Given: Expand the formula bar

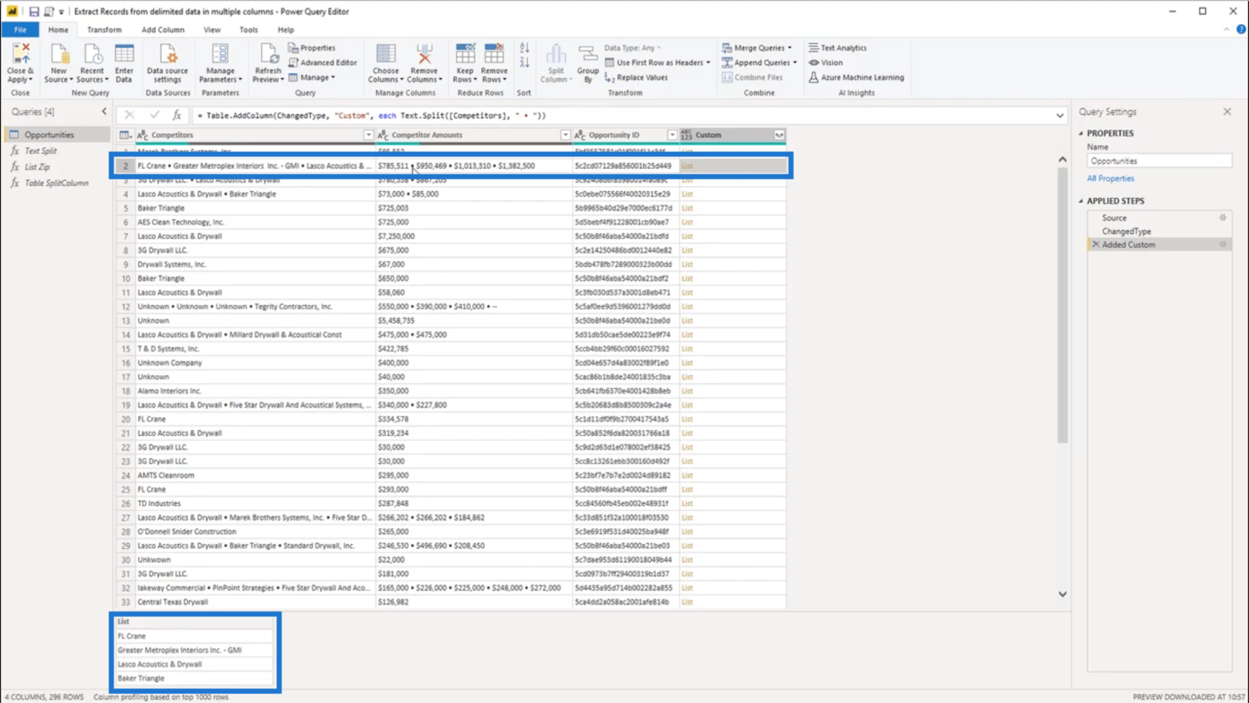Looking at the screenshot, I should [1059, 115].
